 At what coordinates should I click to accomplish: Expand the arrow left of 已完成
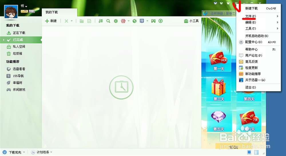pos(4,40)
